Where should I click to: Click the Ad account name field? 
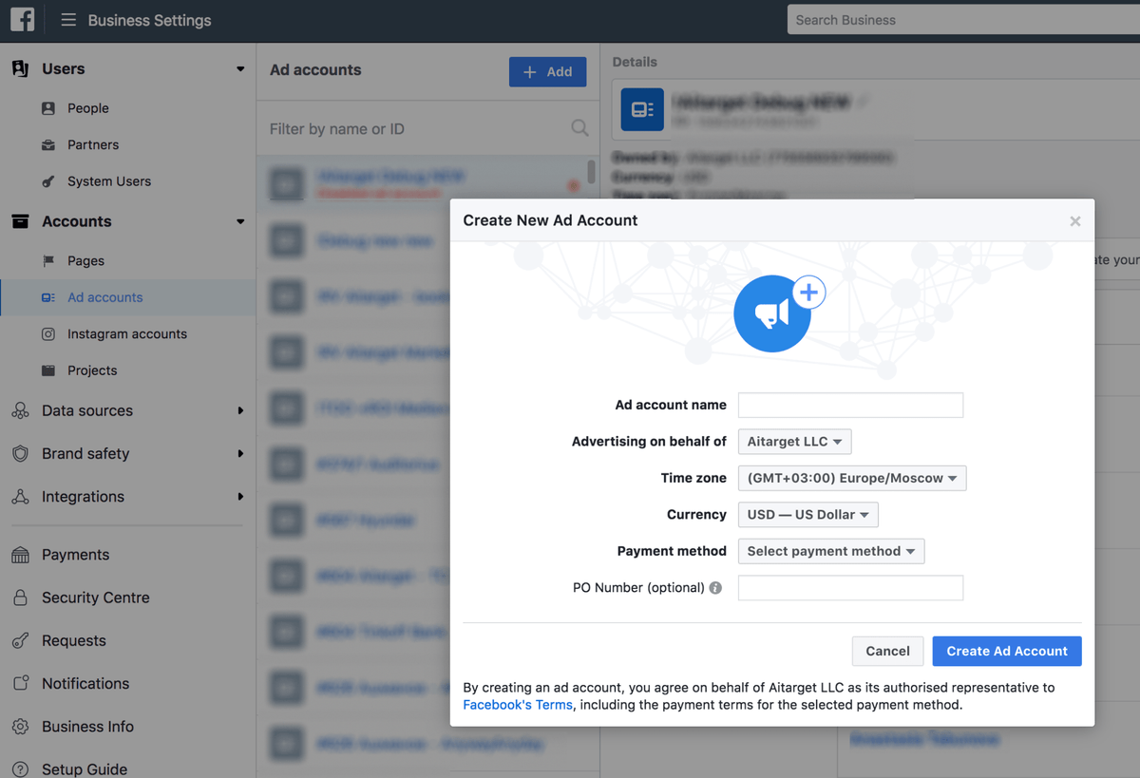pos(850,405)
